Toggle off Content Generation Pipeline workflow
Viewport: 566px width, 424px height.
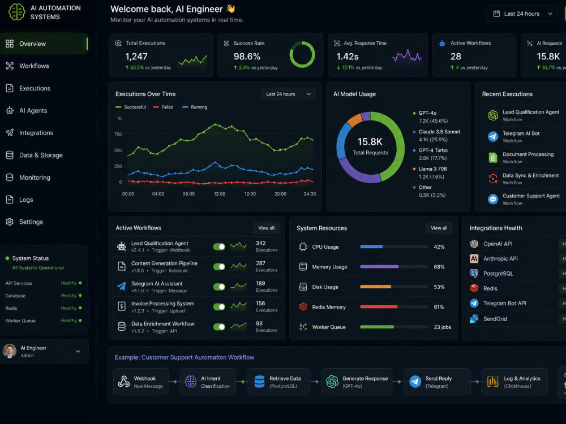219,267
